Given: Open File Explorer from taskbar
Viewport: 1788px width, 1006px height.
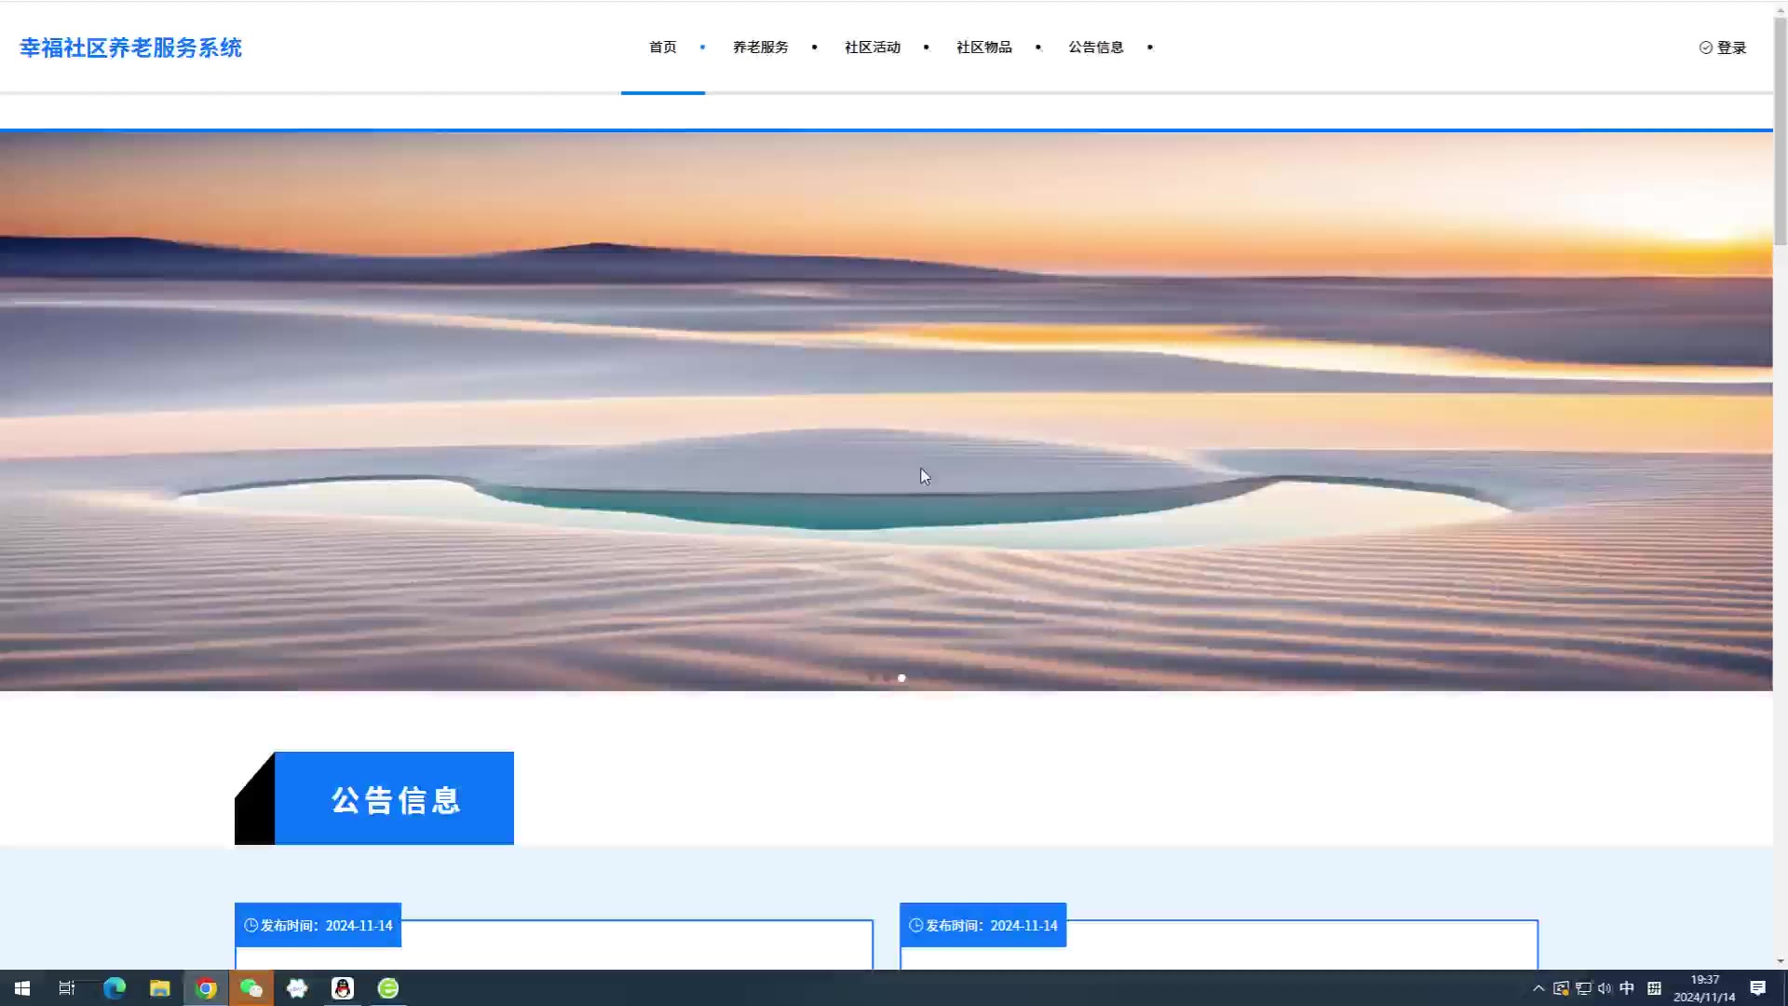Looking at the screenshot, I should click(160, 988).
